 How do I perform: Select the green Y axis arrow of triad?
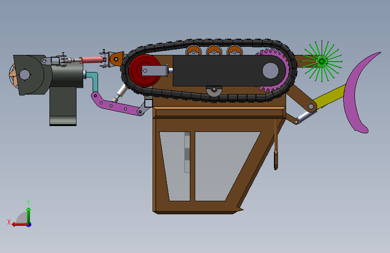pos(29,215)
